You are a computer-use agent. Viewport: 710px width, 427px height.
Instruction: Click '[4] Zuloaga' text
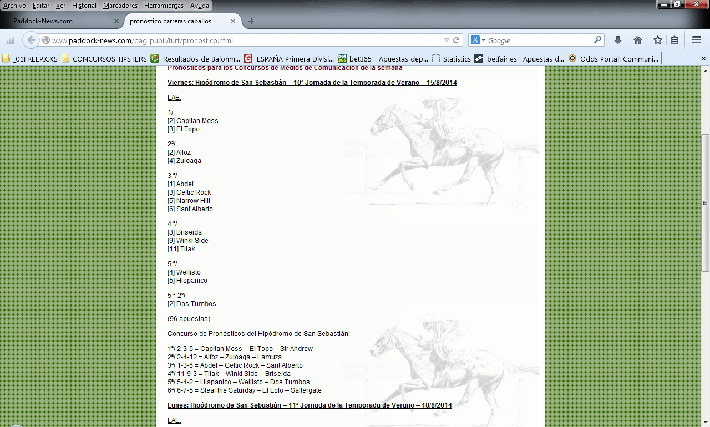coord(184,161)
